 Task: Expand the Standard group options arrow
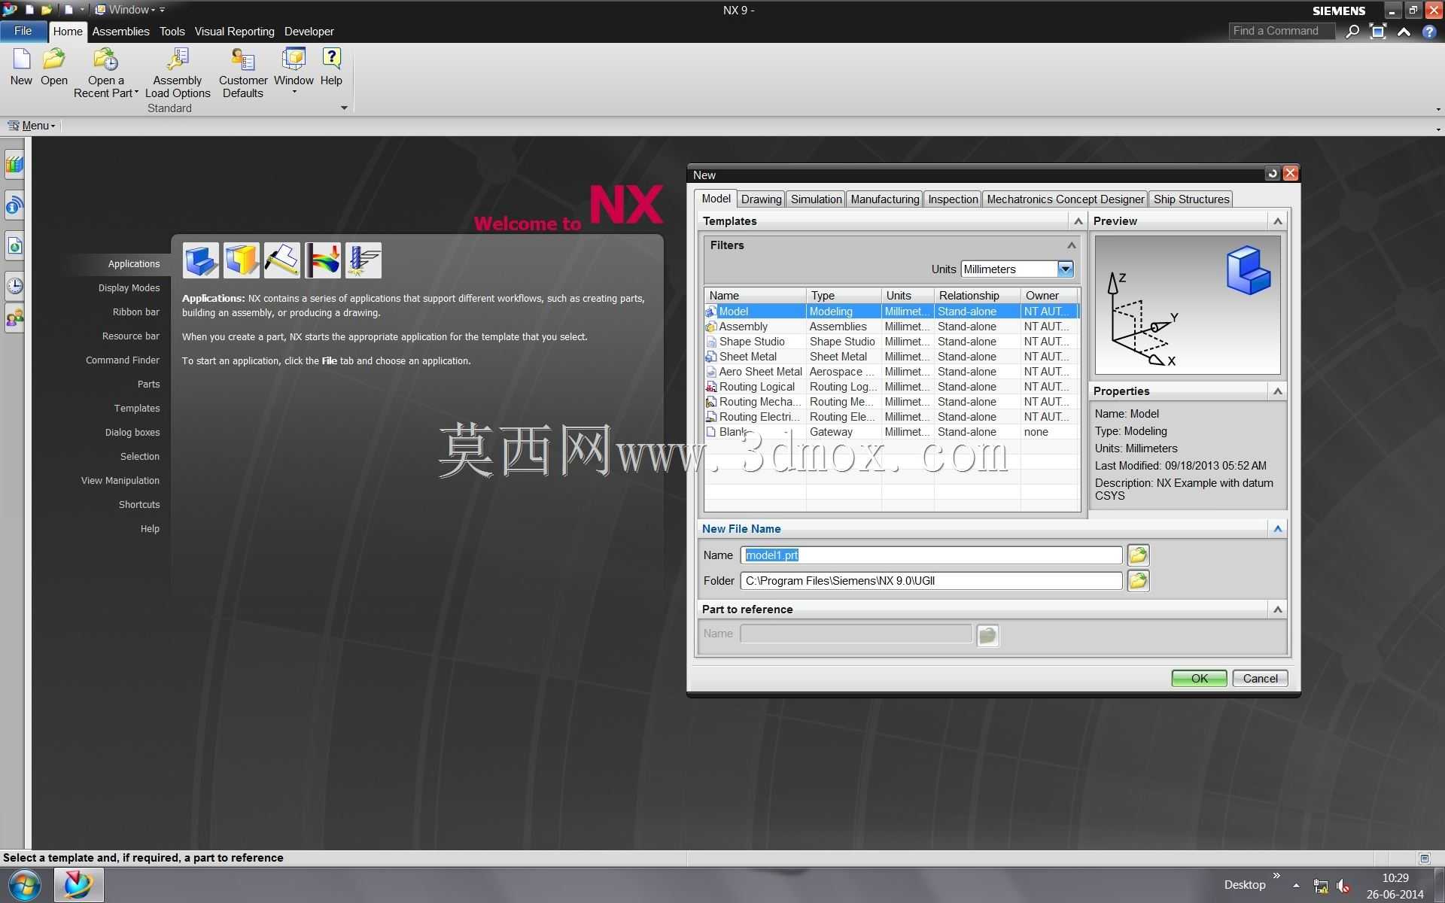point(344,108)
